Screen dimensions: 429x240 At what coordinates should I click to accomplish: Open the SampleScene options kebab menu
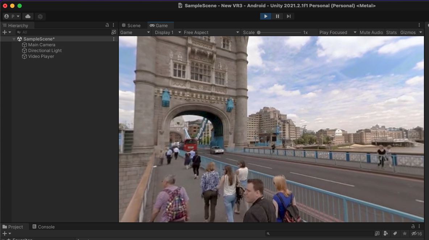[x=114, y=39]
